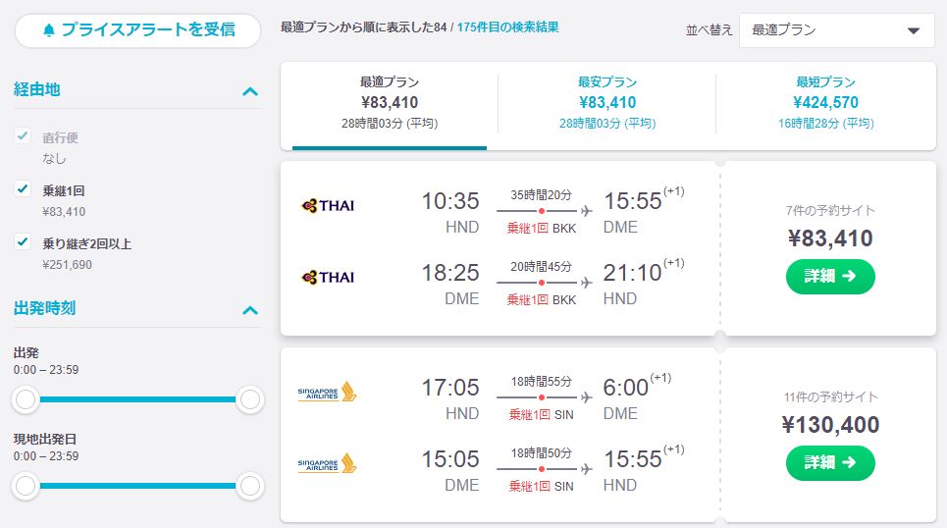
Task: Click Singapore Airlines logo on return flight
Action: click(x=328, y=463)
